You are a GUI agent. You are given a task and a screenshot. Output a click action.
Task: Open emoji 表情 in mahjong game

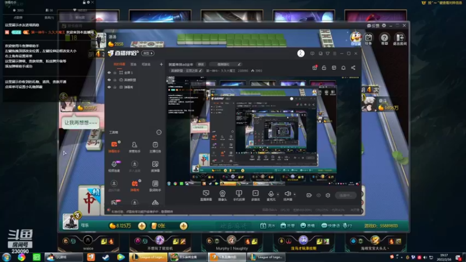point(308,226)
